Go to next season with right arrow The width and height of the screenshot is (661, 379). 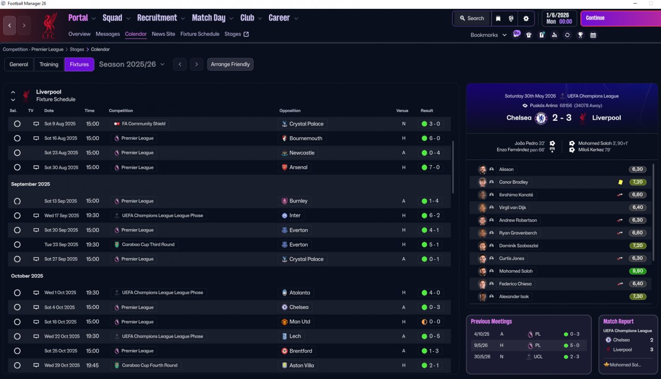[x=196, y=65]
